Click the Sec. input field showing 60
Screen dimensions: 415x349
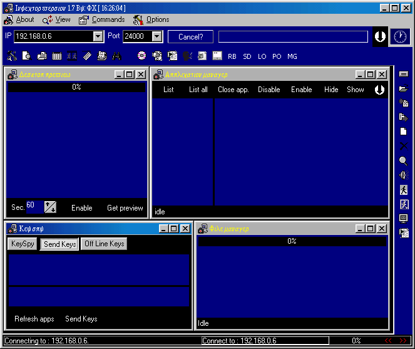(34, 207)
